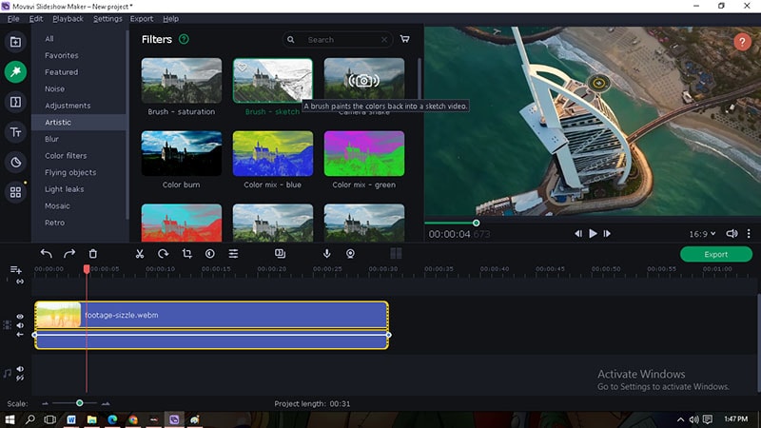Start voice-over with microphone icon

[x=326, y=253]
